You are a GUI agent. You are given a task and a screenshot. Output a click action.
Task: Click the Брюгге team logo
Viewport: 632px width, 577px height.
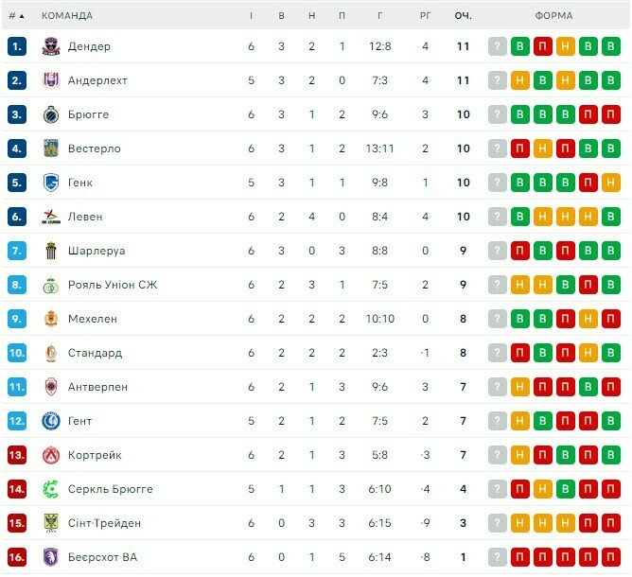tap(51, 114)
